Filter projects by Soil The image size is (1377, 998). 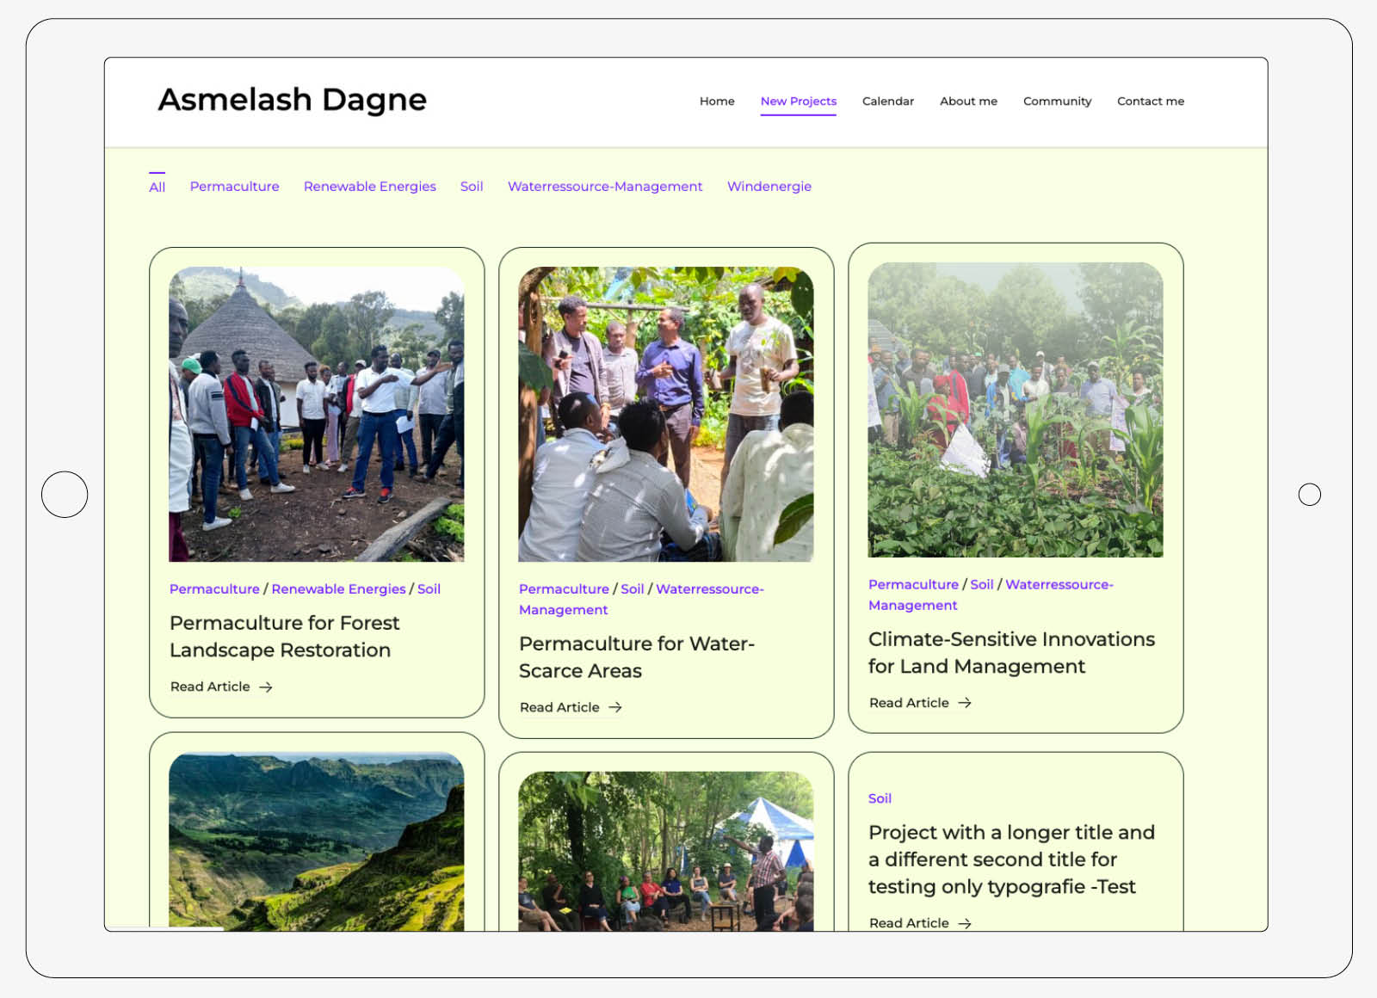click(472, 186)
